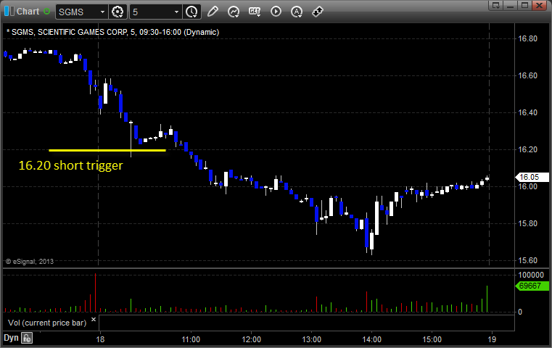The width and height of the screenshot is (552, 348).
Task: Open the gear symbol settings menu
Action: pyautogui.click(x=118, y=12)
